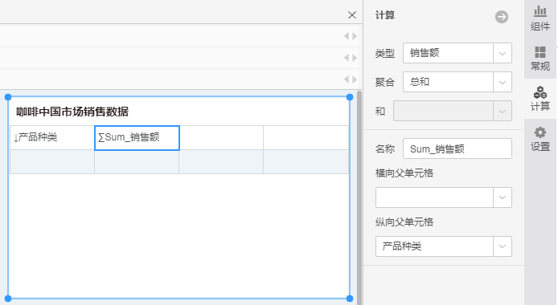Expand the 横向父单元格 dropdown
558x305 pixels.
[x=443, y=197]
